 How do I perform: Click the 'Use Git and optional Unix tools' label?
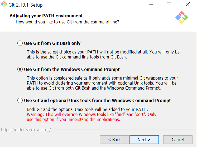click(x=97, y=100)
